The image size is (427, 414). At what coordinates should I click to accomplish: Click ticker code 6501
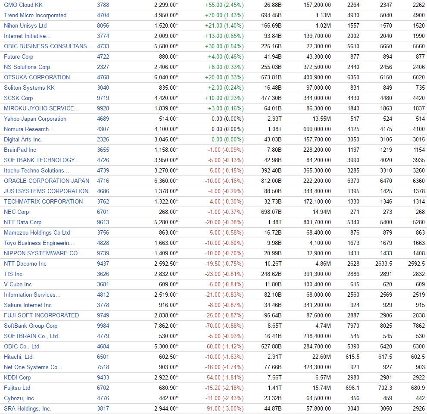(103, 357)
